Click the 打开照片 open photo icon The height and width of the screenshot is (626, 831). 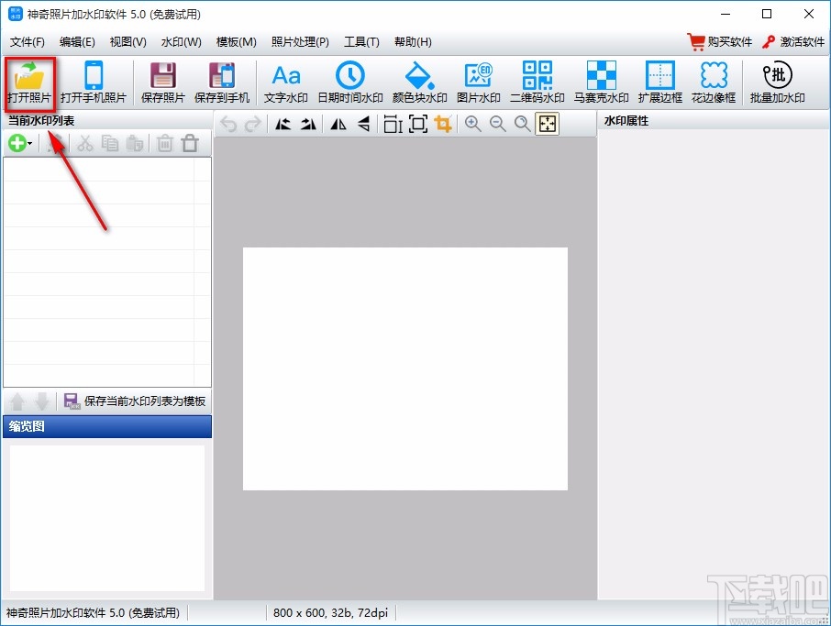(x=29, y=82)
